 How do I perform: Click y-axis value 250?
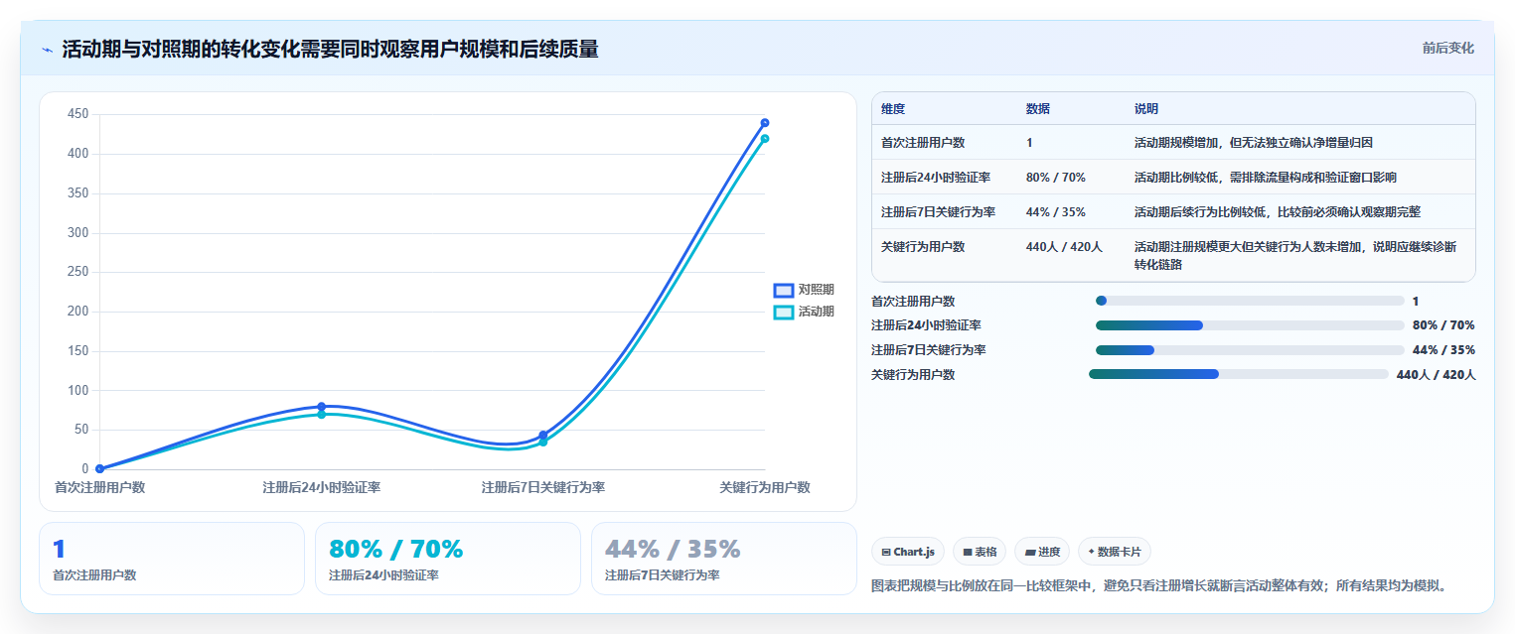point(78,272)
